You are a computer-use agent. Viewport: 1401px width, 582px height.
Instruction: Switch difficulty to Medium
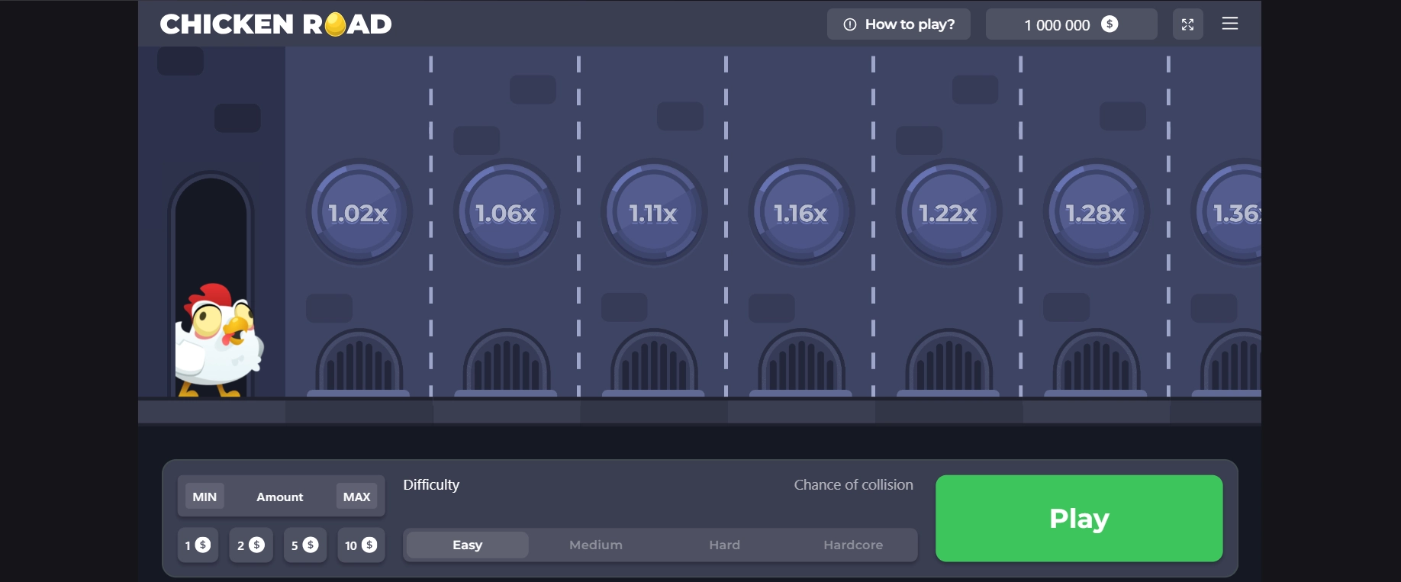595,545
